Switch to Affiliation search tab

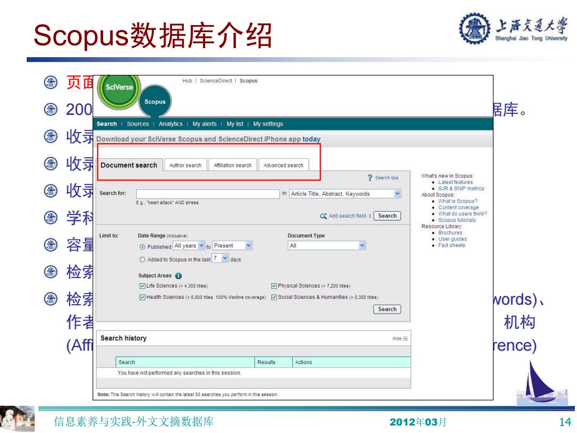point(232,165)
